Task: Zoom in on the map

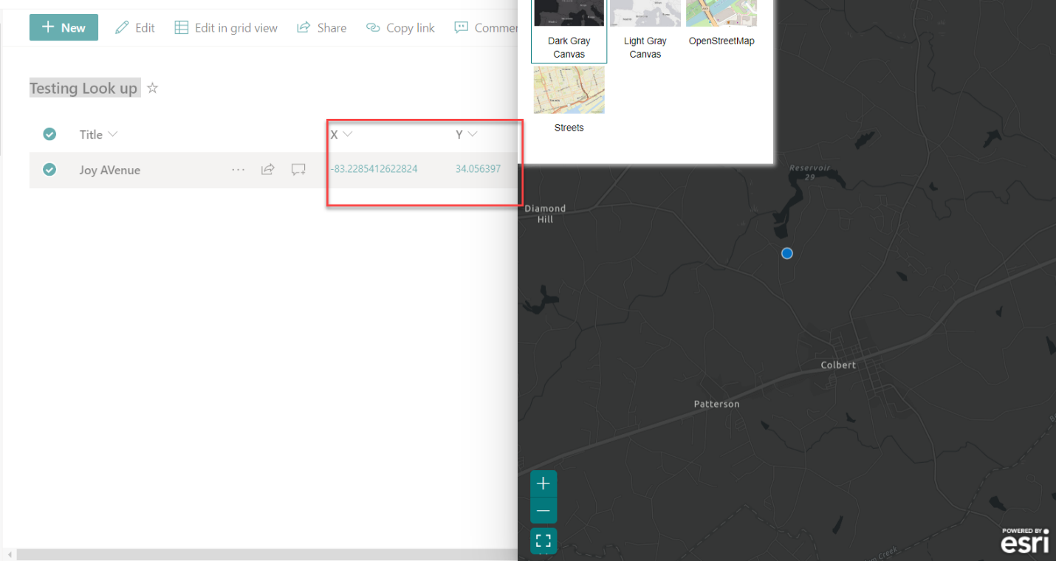Action: point(544,483)
